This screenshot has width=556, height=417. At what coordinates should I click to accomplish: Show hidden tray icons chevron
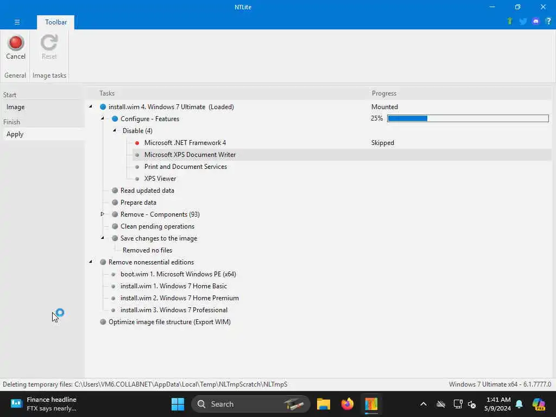[424, 404]
